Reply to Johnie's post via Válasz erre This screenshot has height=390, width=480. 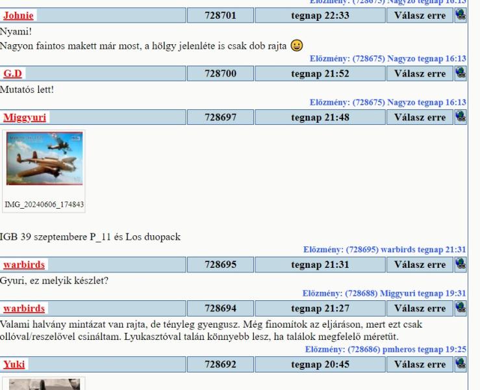pyautogui.click(x=420, y=14)
